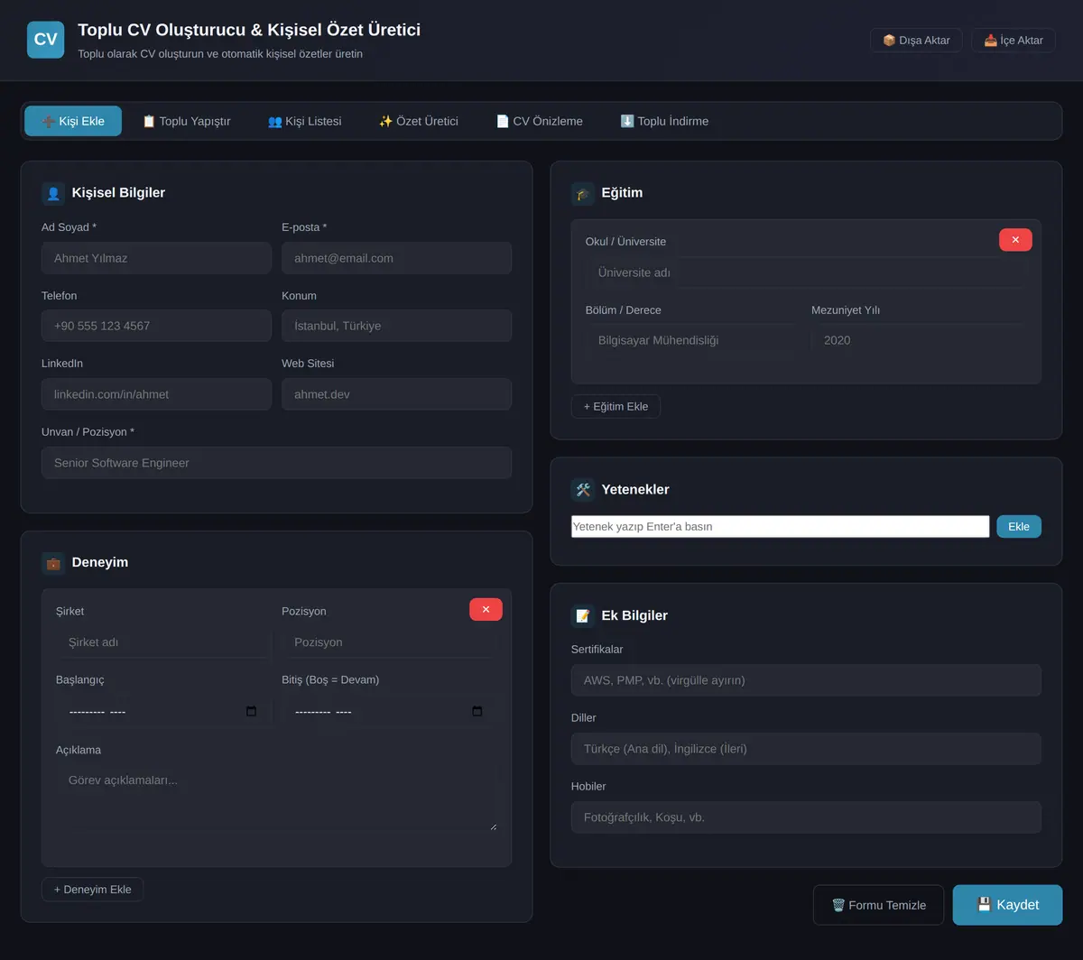
Task: Focus the Diller input field
Action: pos(806,749)
